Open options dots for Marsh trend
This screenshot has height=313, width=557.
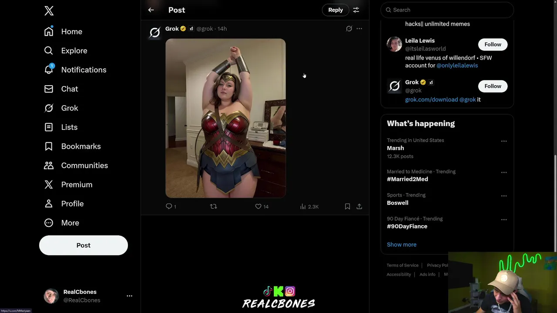pos(504,141)
